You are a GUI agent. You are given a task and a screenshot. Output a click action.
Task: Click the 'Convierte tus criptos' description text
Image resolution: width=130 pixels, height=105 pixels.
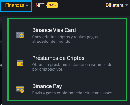point(65,37)
